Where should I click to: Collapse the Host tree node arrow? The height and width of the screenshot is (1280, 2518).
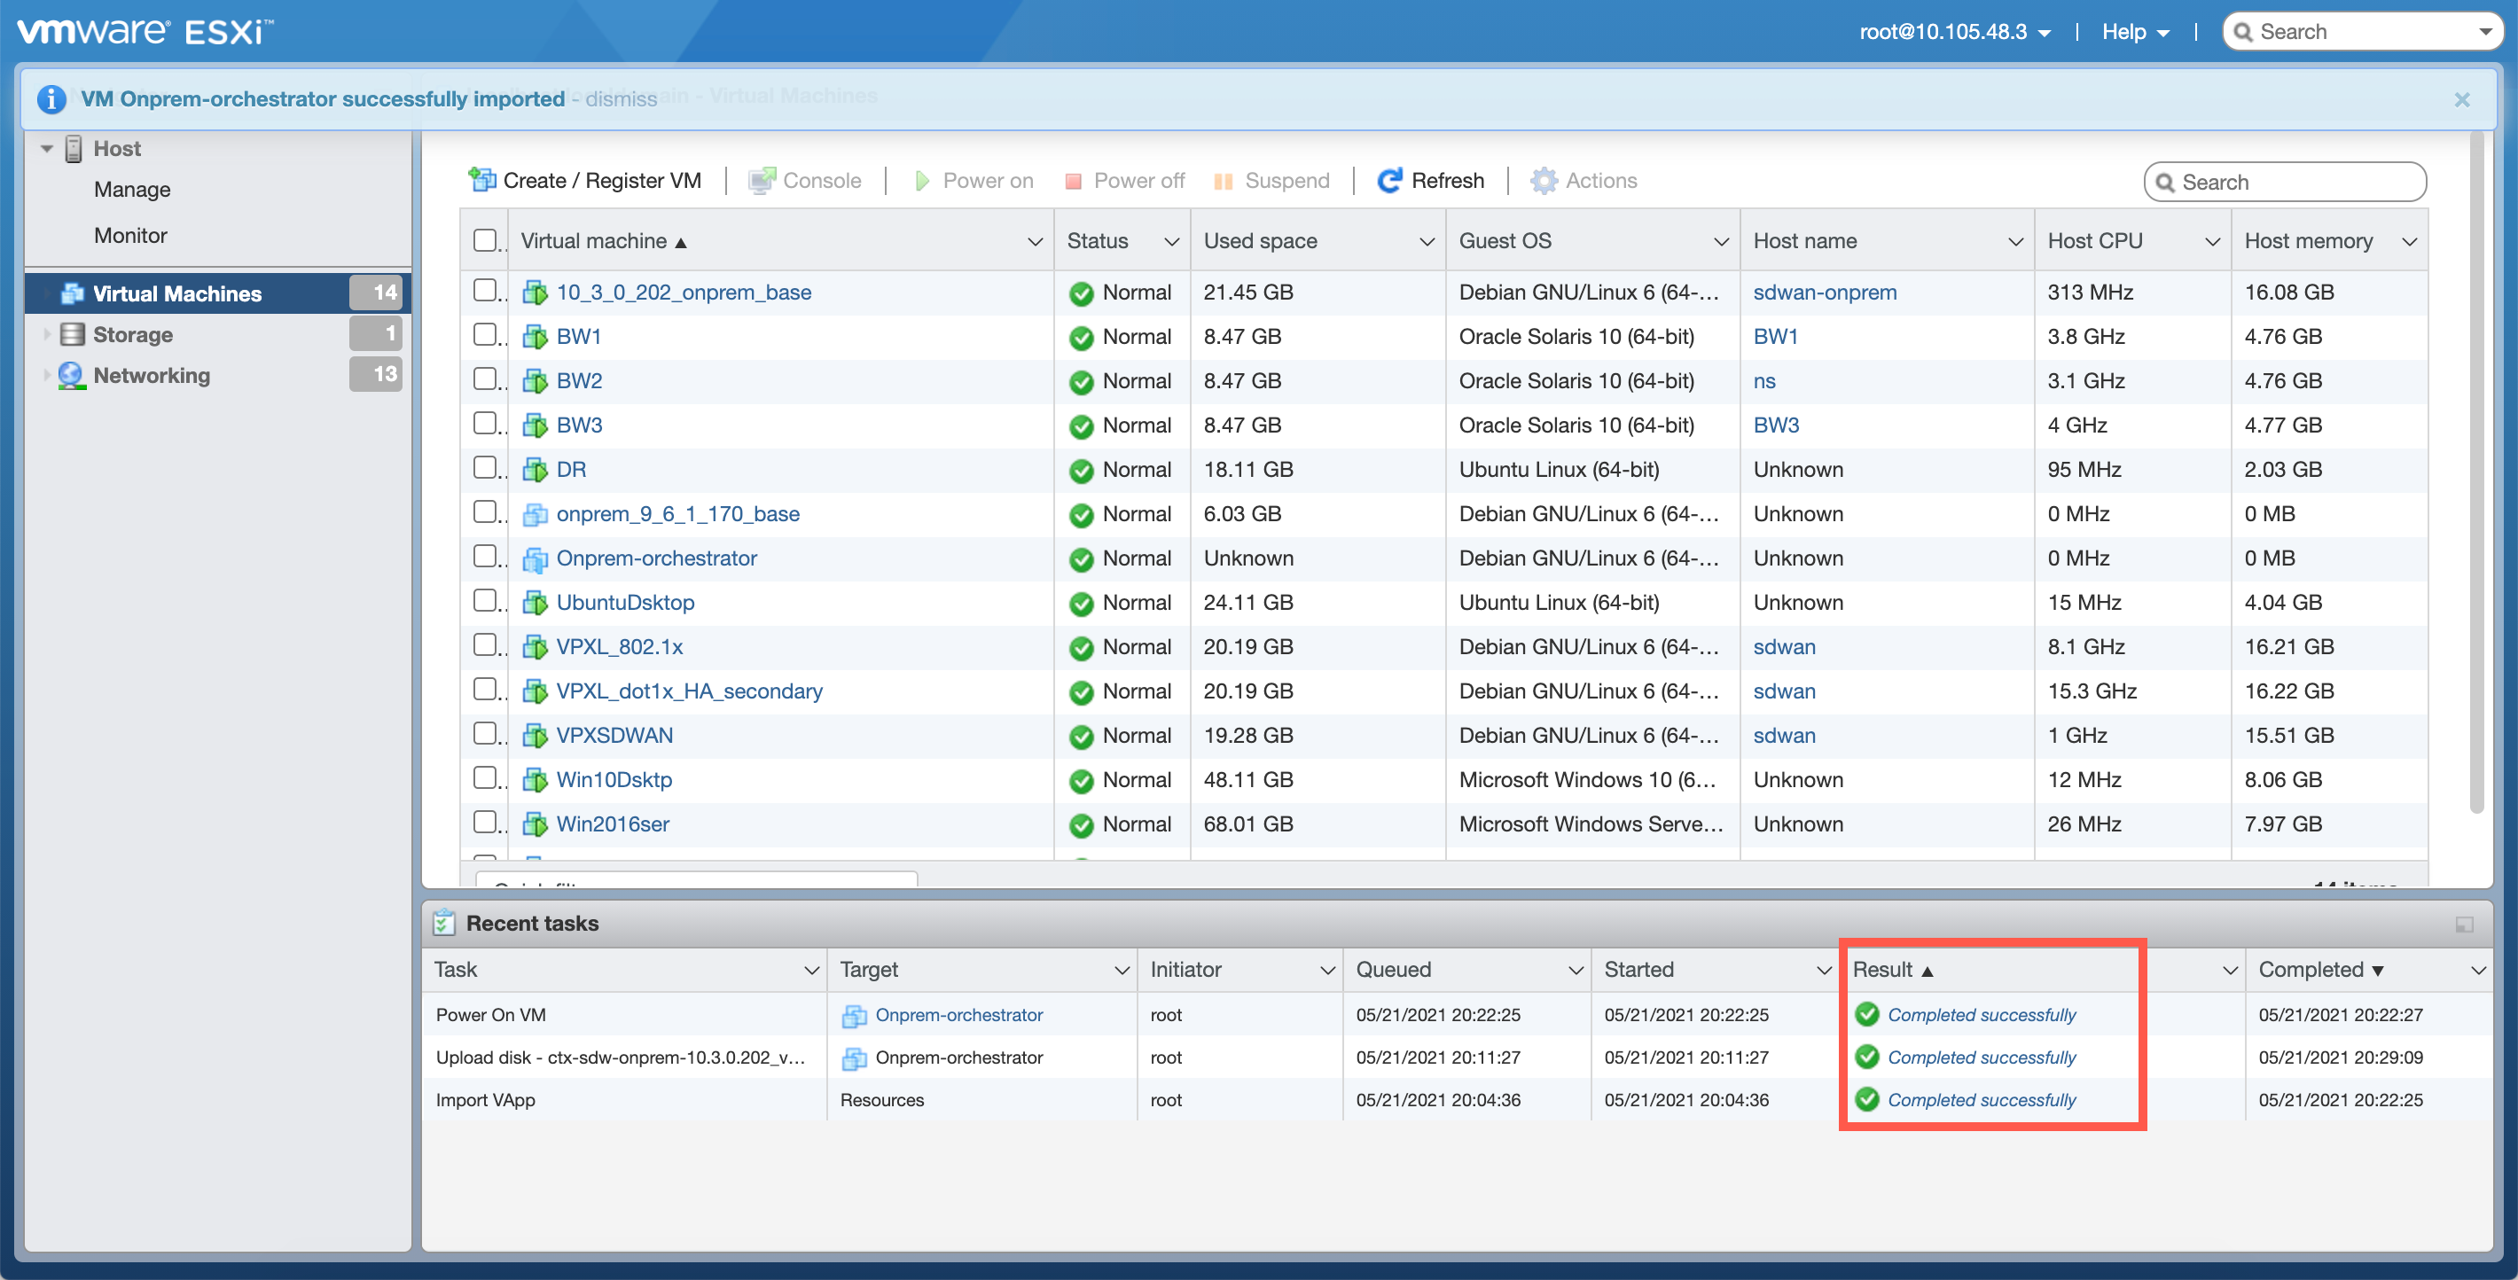pos(46,149)
